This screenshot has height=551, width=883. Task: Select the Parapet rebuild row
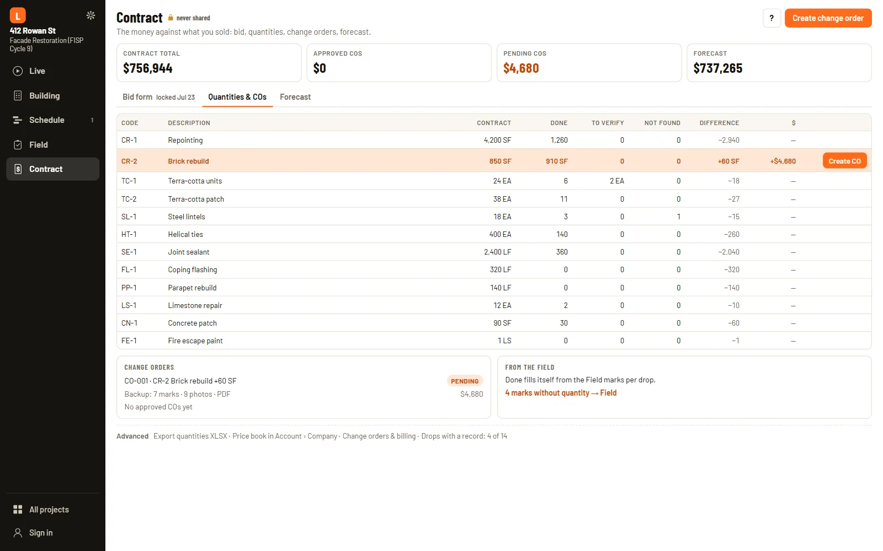494,288
